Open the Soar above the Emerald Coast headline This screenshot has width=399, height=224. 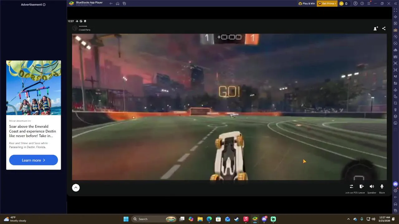pyautogui.click(x=33, y=131)
